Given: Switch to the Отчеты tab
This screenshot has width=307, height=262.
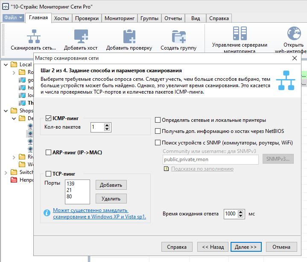Looking at the screenshot, I should [x=173, y=18].
